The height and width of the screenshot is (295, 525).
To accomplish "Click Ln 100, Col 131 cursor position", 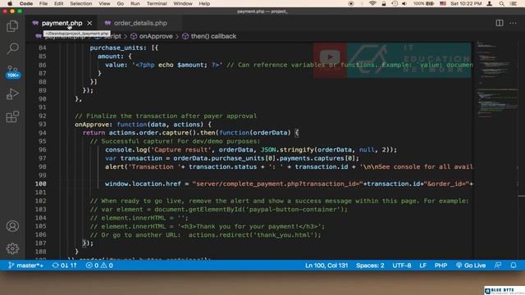I will pos(326,265).
